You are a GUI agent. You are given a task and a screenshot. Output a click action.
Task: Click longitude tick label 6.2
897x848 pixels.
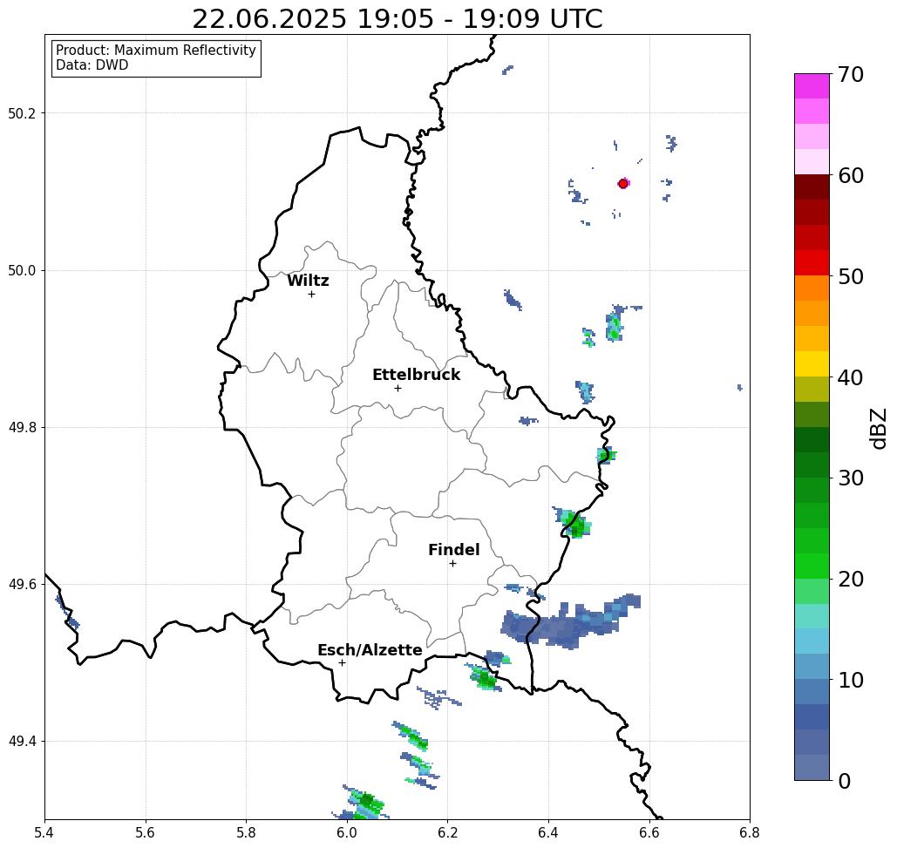[x=447, y=832]
